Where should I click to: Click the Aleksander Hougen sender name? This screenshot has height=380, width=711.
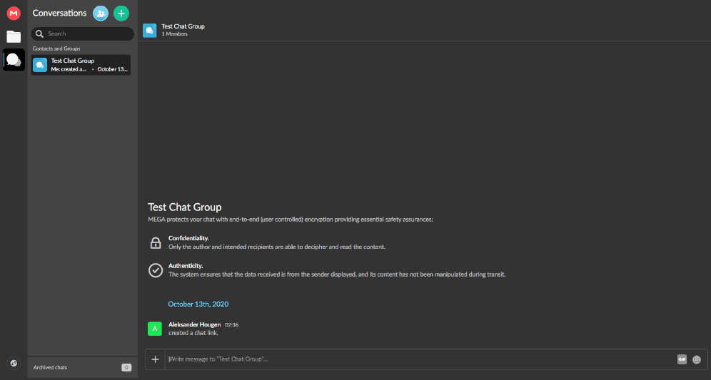pos(194,324)
